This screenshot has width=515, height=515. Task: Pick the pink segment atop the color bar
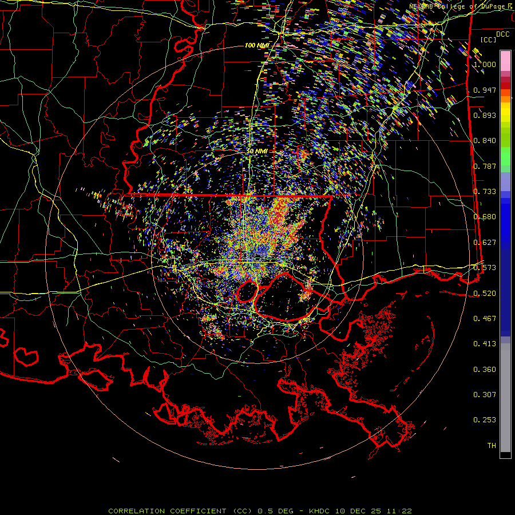pyautogui.click(x=505, y=61)
